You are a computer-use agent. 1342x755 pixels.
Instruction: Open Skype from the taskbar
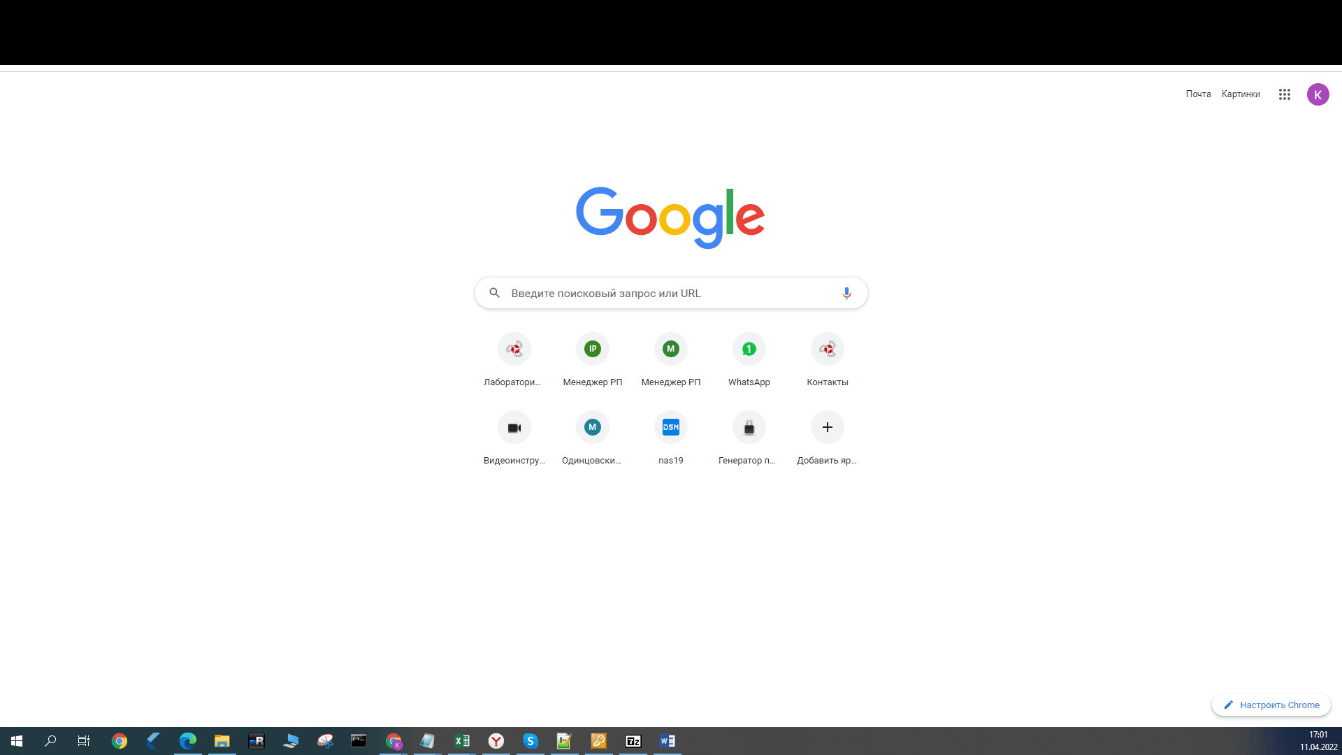[x=531, y=741]
